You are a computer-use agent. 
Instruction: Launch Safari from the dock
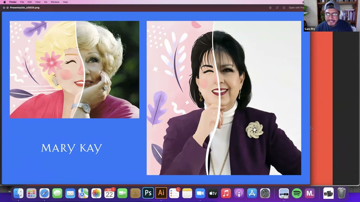[x=44, y=193]
